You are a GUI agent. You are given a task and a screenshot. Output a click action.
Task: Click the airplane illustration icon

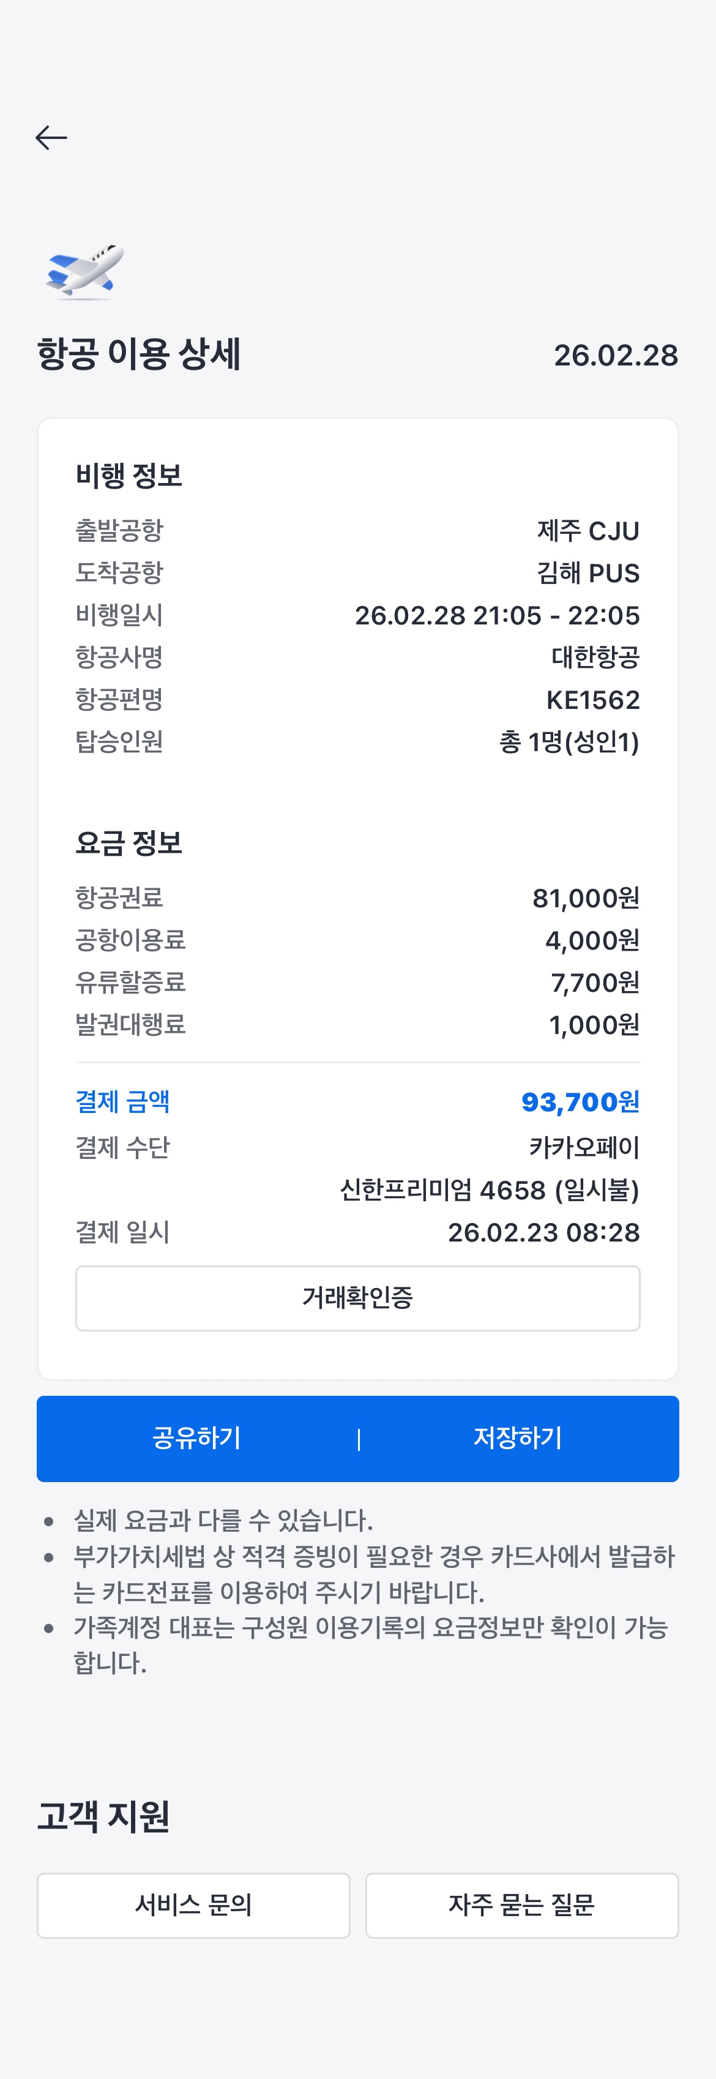pyautogui.click(x=85, y=271)
